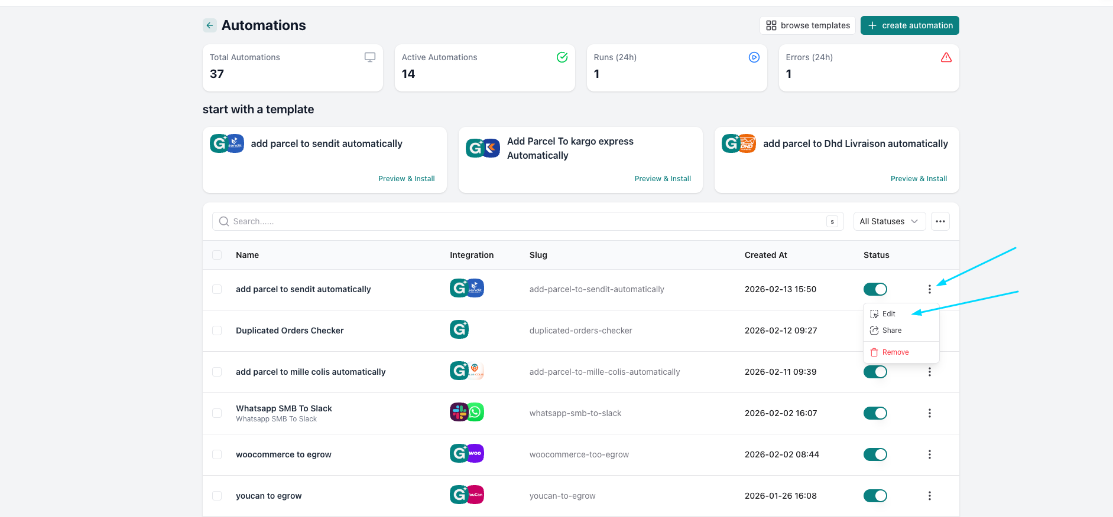Click the Runs play circle icon
Screen dimensions: 1113x517
(x=754, y=57)
